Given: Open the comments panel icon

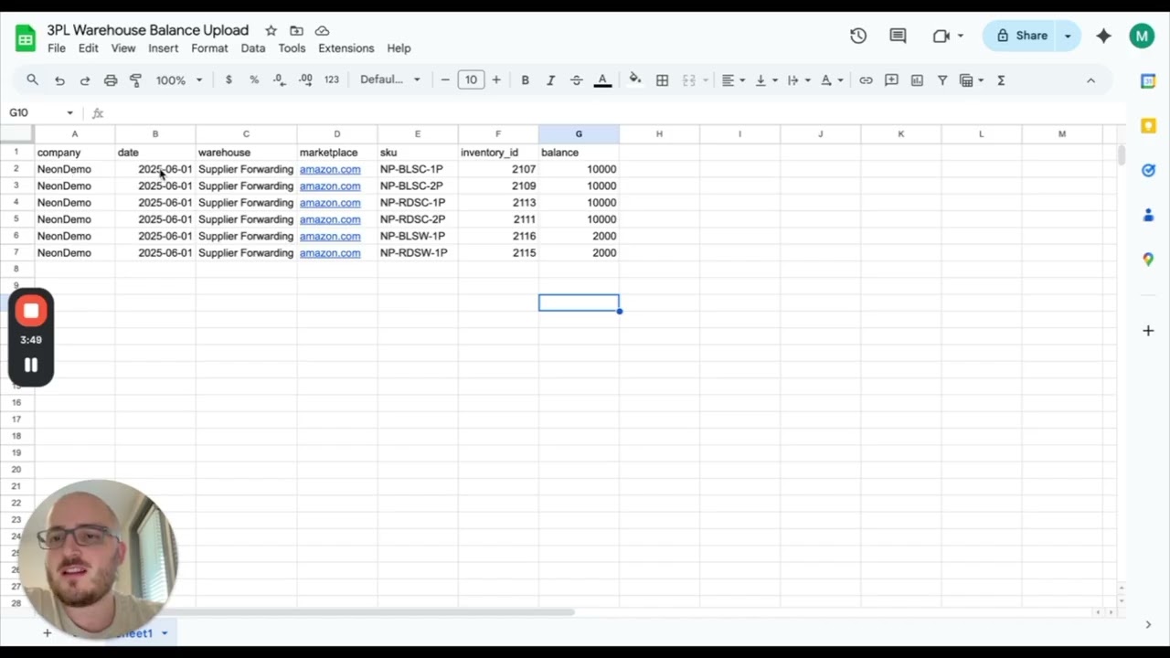Looking at the screenshot, I should [x=898, y=36].
